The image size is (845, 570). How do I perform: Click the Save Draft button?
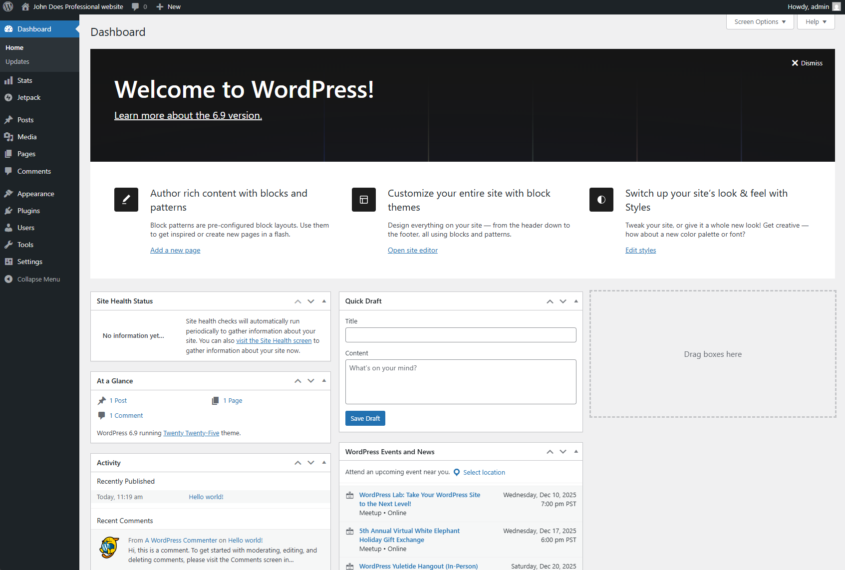pos(365,418)
